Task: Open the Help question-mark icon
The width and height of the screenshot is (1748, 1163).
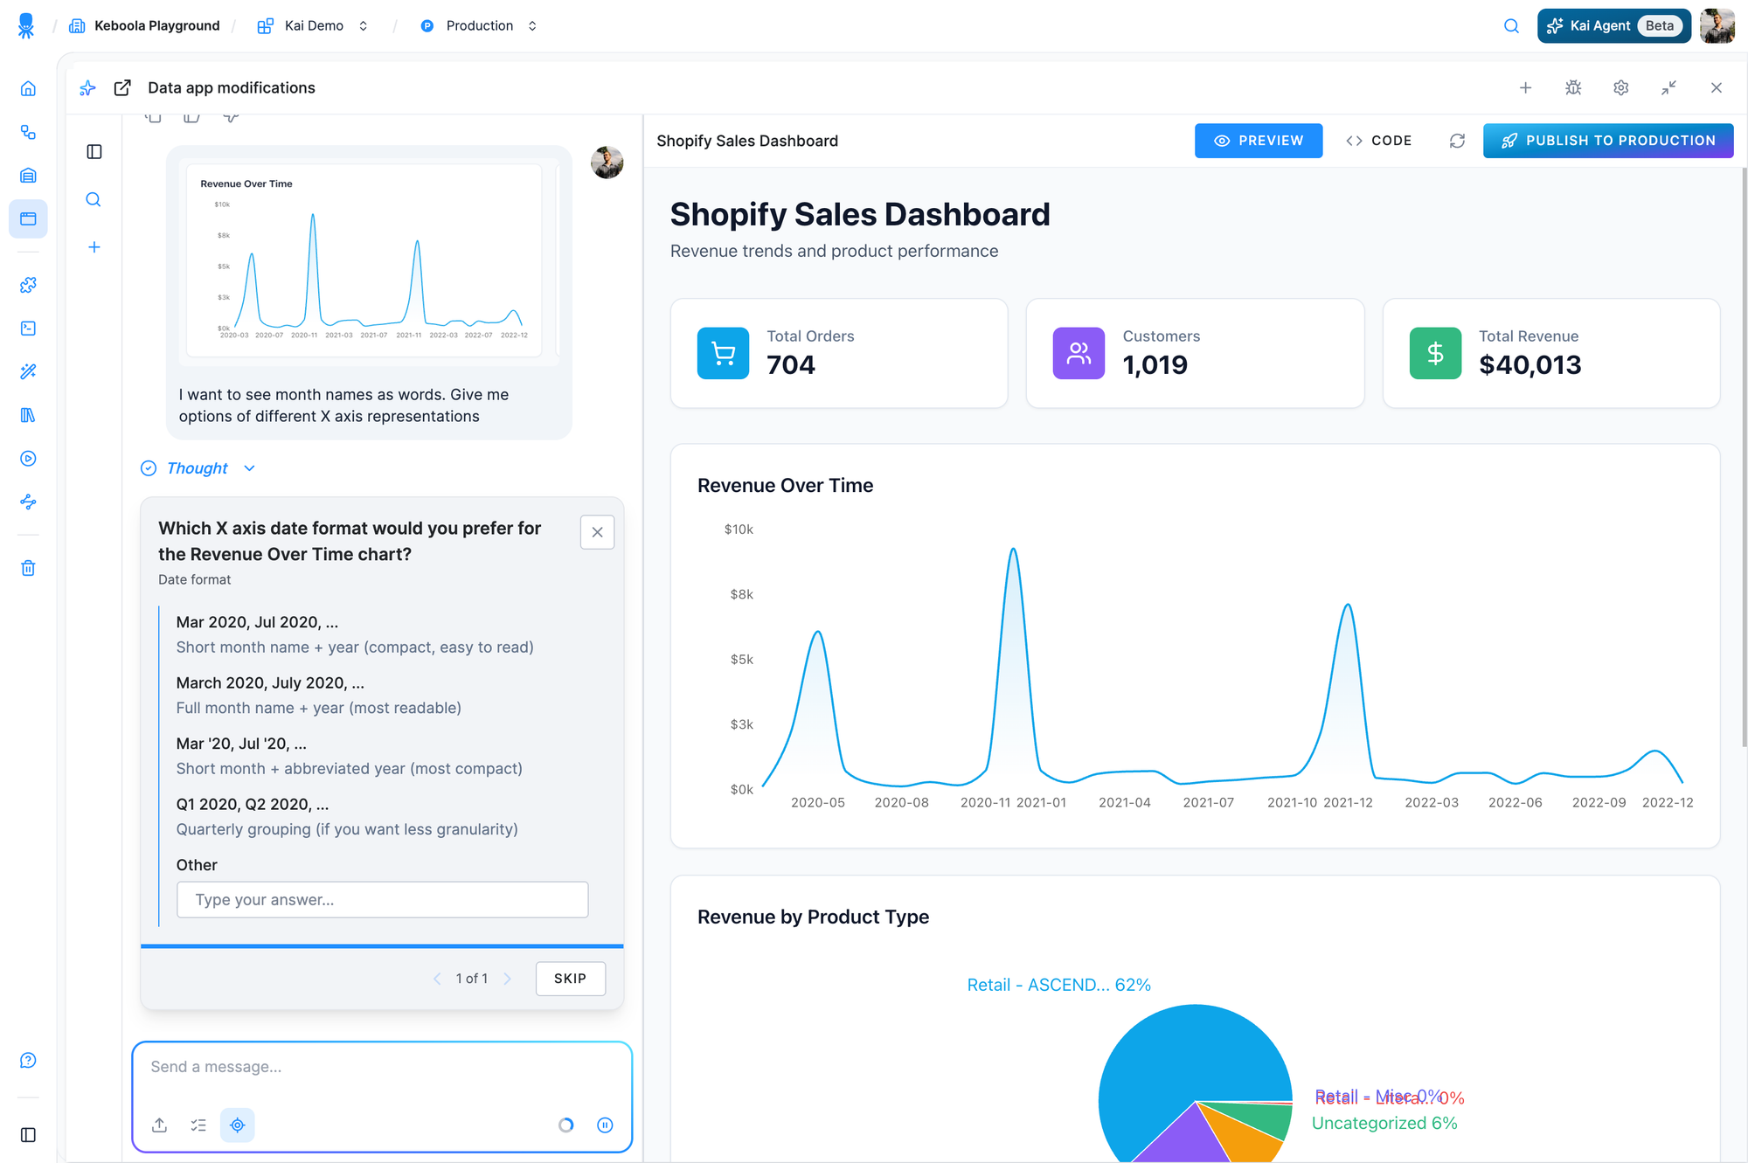Action: click(x=28, y=1060)
